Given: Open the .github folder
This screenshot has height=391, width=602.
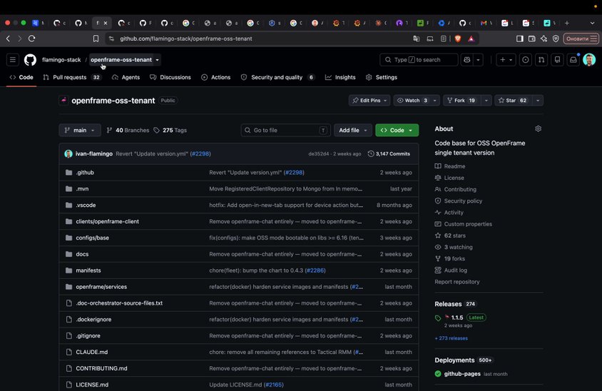Looking at the screenshot, I should coord(85,173).
